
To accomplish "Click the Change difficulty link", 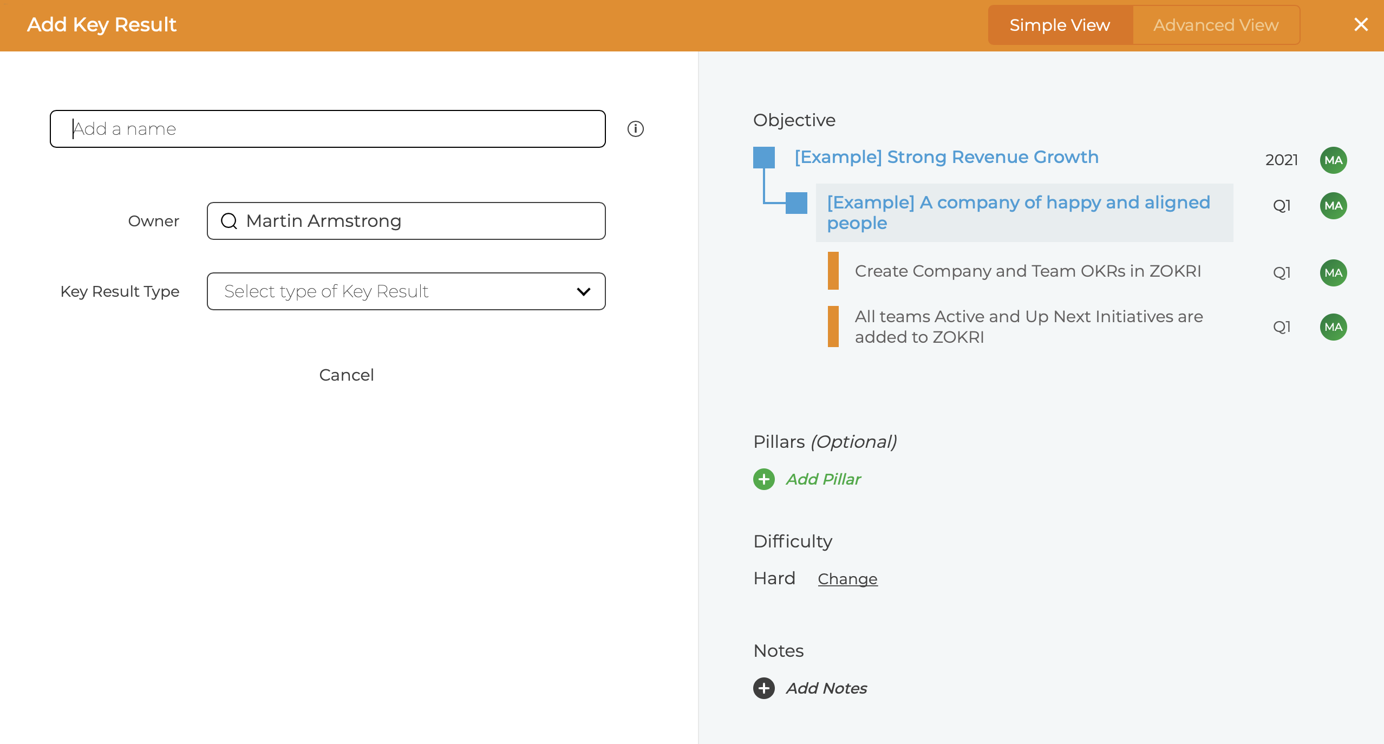I will pyautogui.click(x=847, y=579).
